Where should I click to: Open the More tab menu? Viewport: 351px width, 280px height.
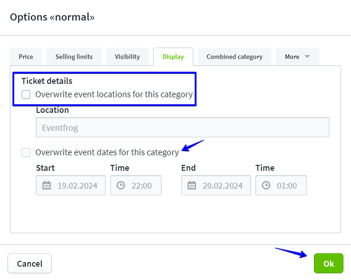(297, 57)
